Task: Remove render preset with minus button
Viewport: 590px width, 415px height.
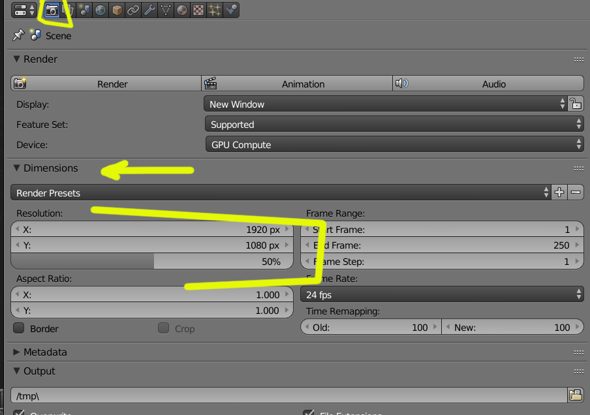Action: click(576, 192)
